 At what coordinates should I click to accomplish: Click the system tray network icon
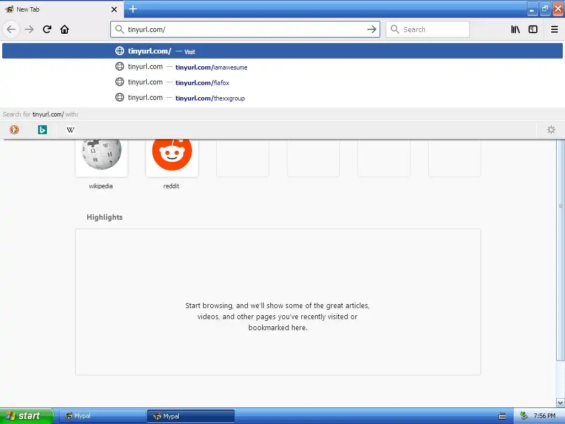(524, 416)
